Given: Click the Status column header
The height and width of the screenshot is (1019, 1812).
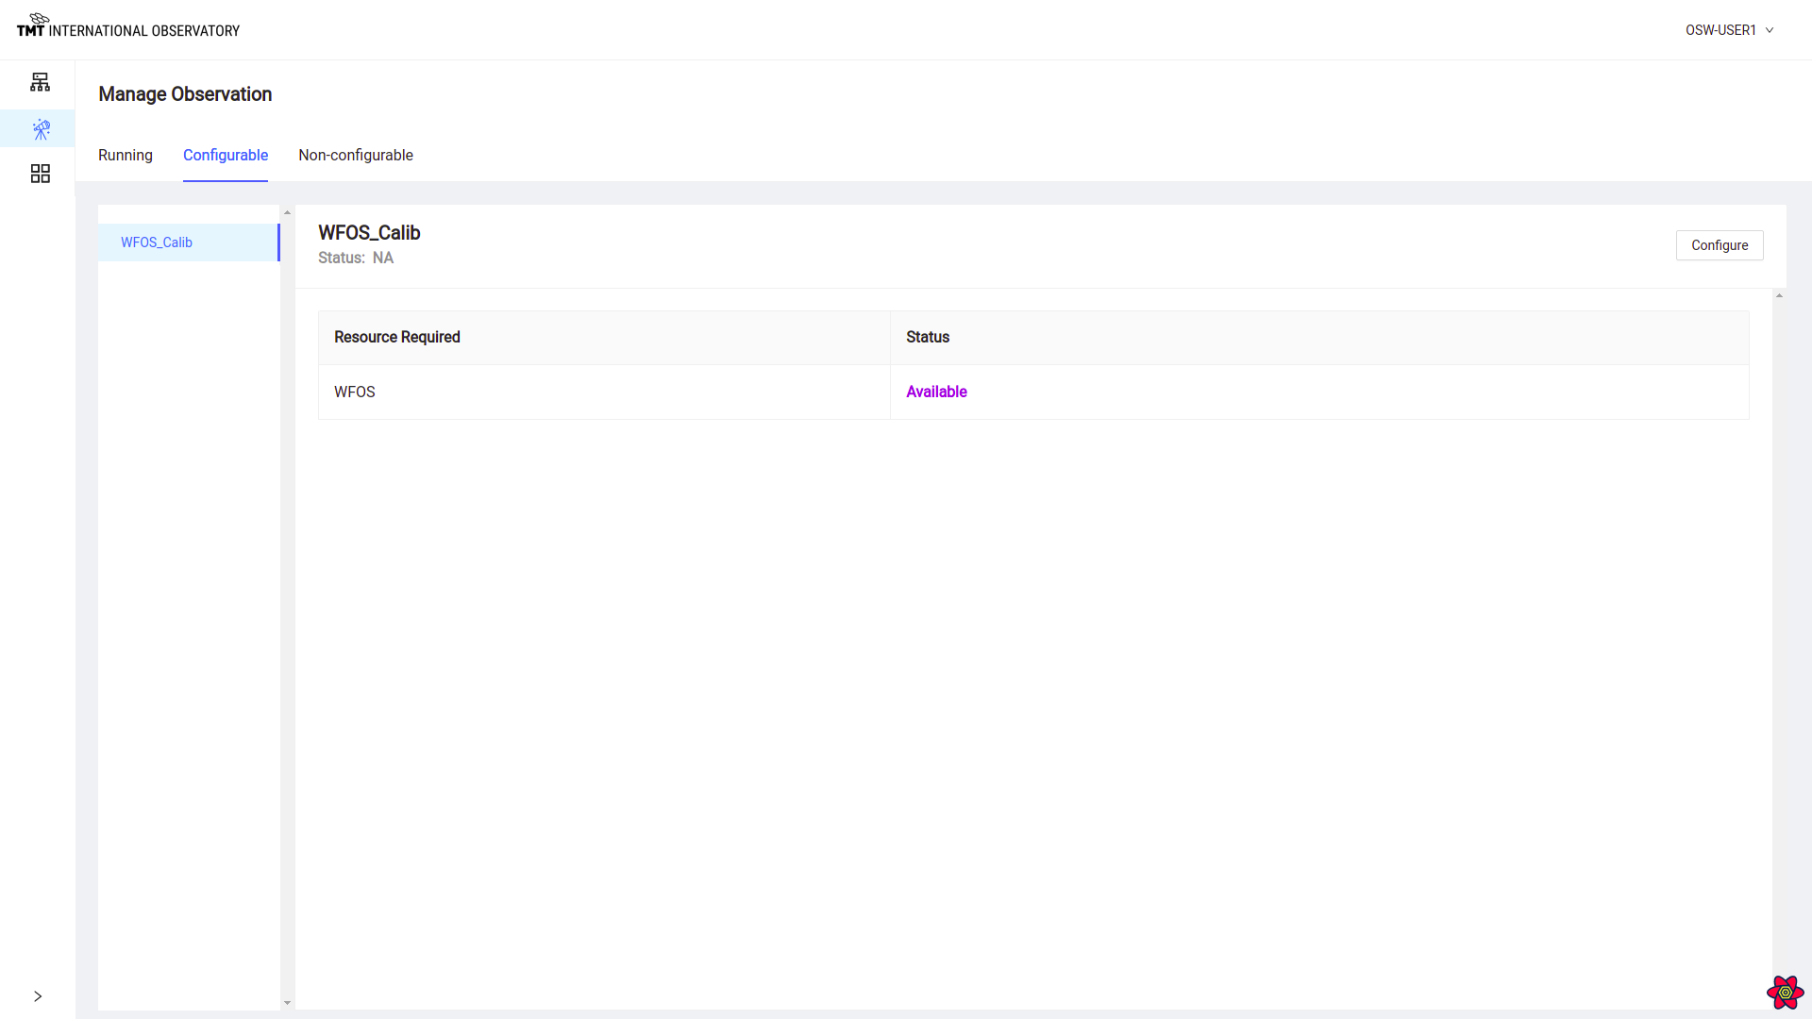Looking at the screenshot, I should point(1319,338).
